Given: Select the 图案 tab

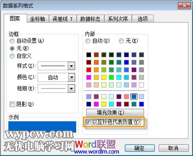Looking at the screenshot, I should 15,18.
